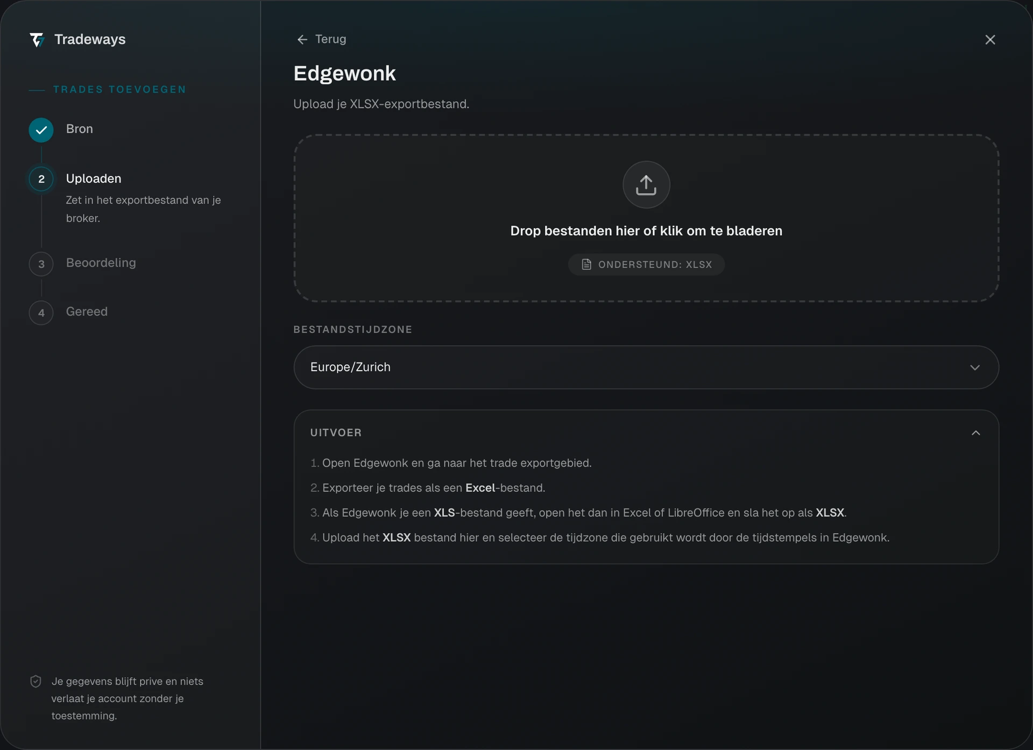The image size is (1033, 750).
Task: Collapse the UITVOER instructions section
Action: 976,433
